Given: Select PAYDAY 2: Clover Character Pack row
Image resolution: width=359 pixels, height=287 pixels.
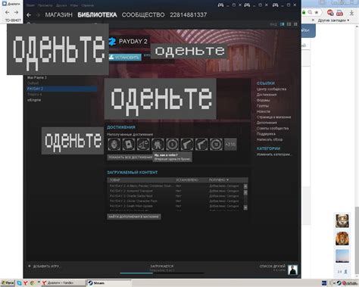Looking at the screenshot, I should click(175, 201).
